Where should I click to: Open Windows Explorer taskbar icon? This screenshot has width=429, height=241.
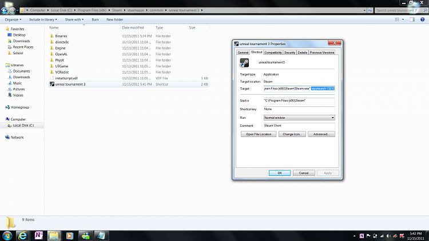tap(54, 235)
